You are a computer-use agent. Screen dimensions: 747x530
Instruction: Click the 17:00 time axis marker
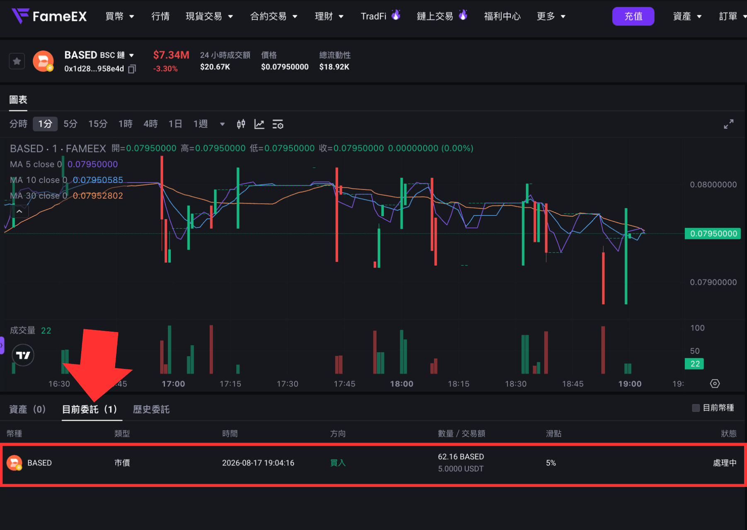pos(173,384)
